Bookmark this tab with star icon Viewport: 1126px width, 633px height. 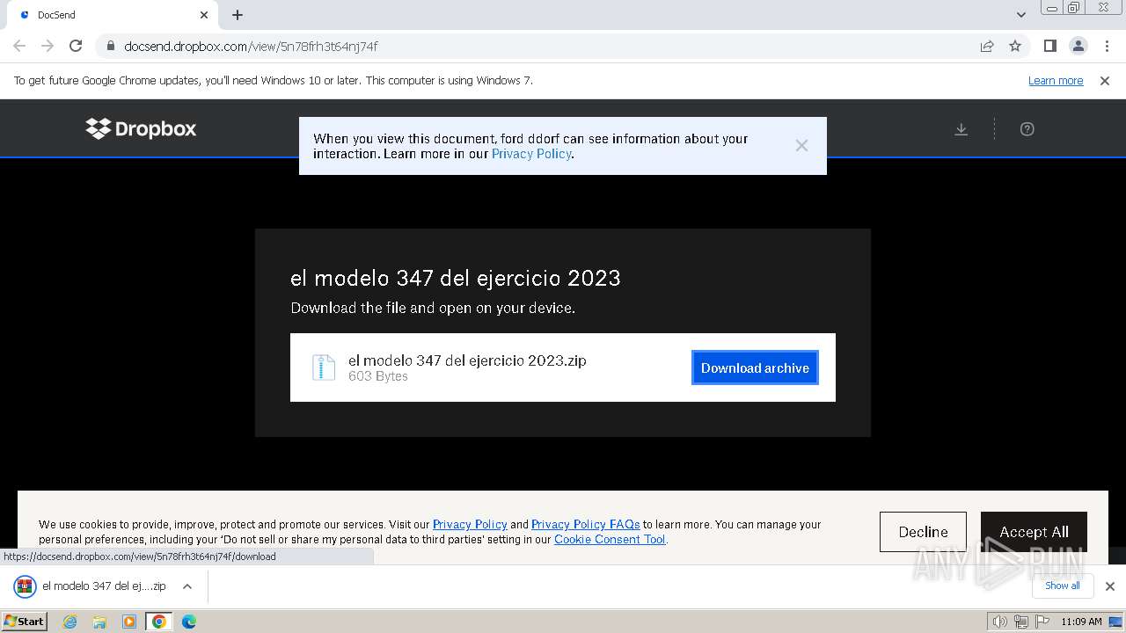[1015, 46]
